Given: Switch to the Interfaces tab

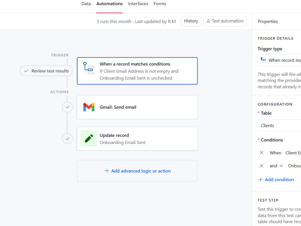Looking at the screenshot, I should [138, 4].
